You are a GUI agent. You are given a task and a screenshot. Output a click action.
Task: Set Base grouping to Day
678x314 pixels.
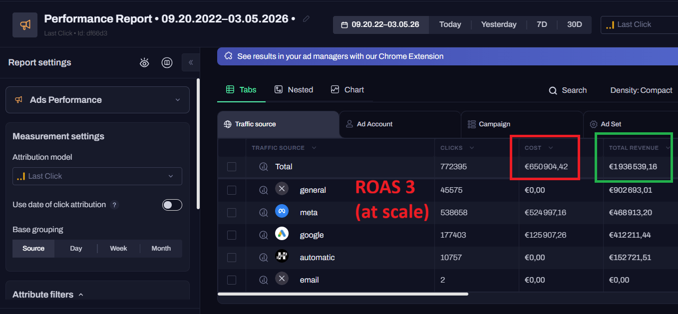click(76, 249)
